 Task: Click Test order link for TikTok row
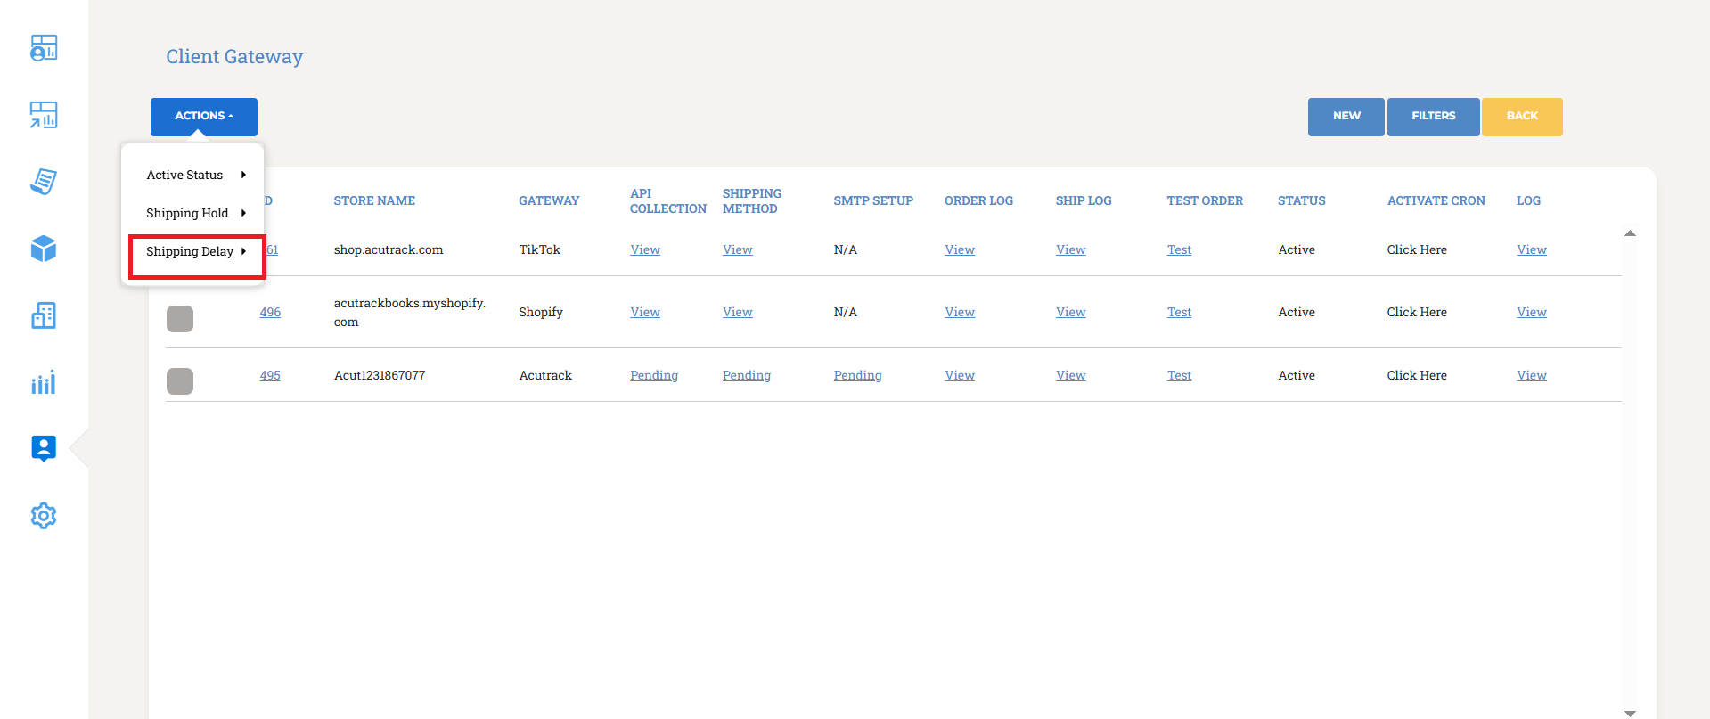pos(1179,249)
